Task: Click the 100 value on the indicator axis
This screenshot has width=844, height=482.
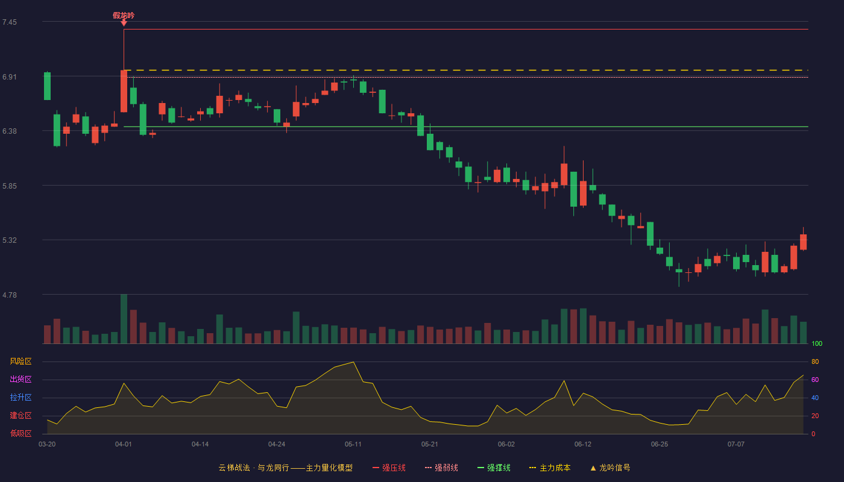Action: [x=817, y=344]
